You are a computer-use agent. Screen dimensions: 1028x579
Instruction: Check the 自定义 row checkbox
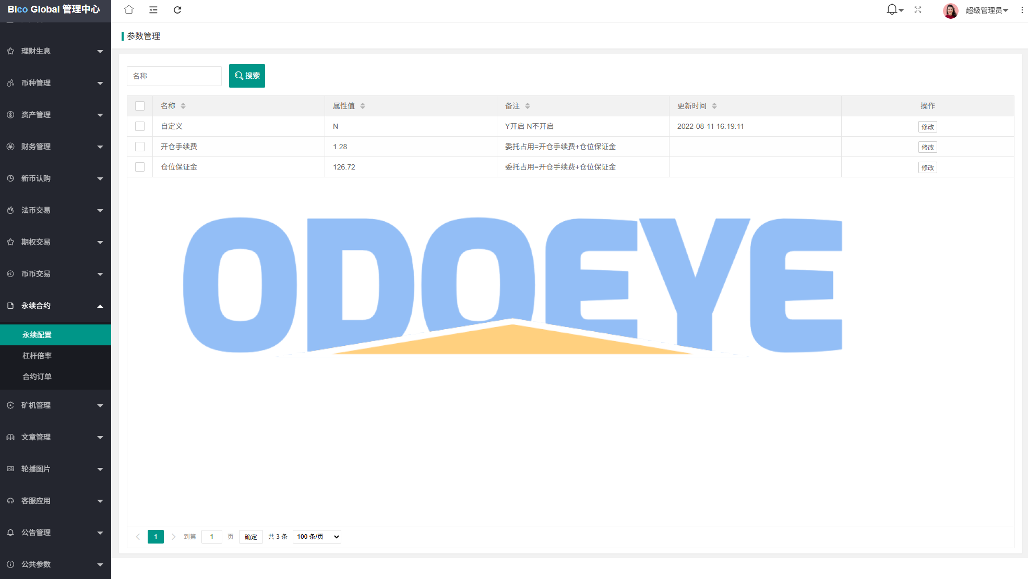(140, 126)
